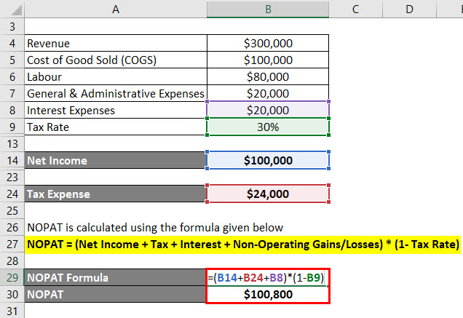Click the $80,000 labour value
The image size is (463, 318).
[x=268, y=76]
